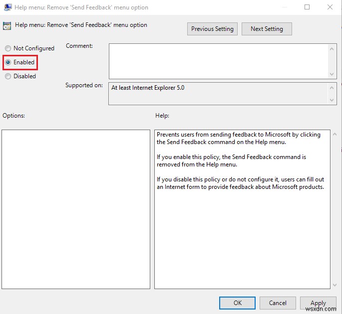Confirm with the OK button

(237, 303)
